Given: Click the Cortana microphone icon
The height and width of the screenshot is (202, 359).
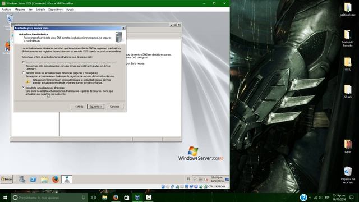Looking at the screenshot, I should 84,198.
